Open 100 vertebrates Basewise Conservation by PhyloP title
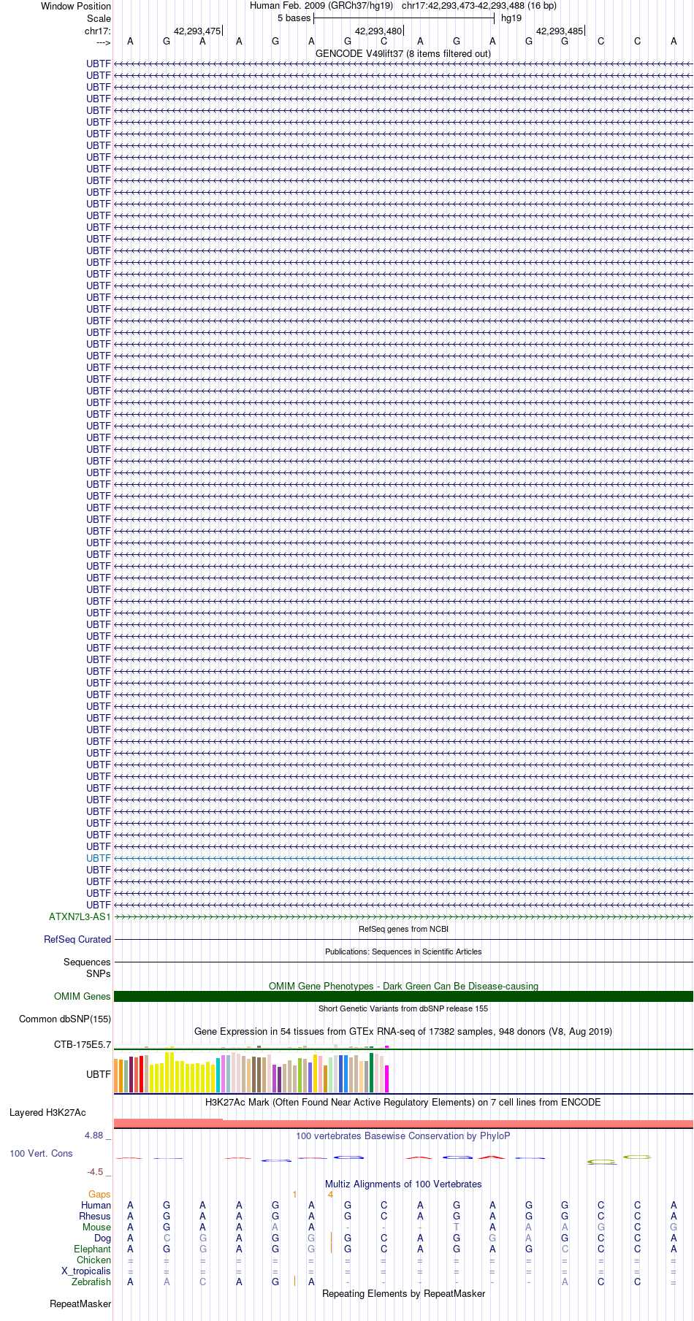The image size is (694, 1321). coord(403,1136)
